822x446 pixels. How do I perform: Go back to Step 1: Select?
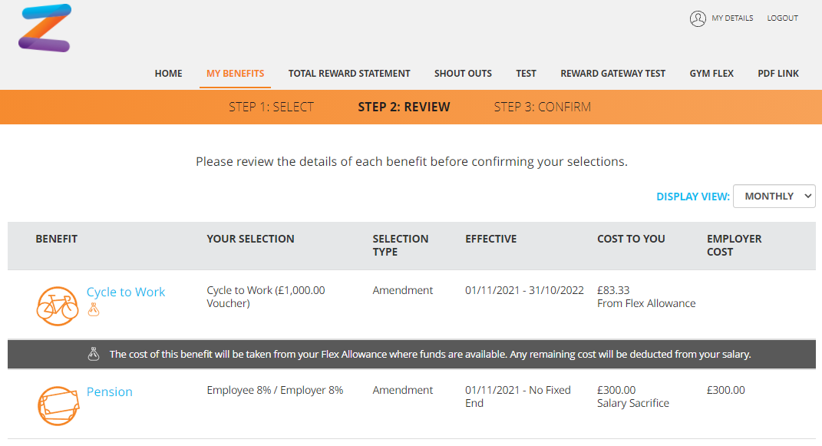tap(271, 107)
